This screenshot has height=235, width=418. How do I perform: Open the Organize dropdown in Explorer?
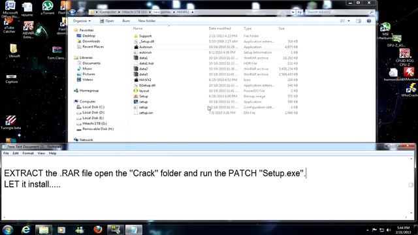coord(82,21)
